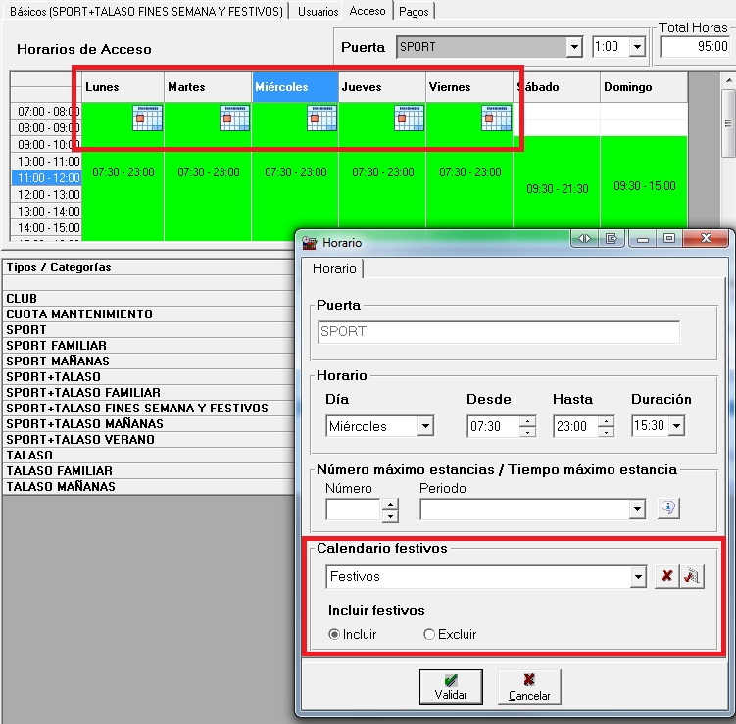
Task: Expand the Duración 15:30 dropdown
Action: pyautogui.click(x=676, y=426)
